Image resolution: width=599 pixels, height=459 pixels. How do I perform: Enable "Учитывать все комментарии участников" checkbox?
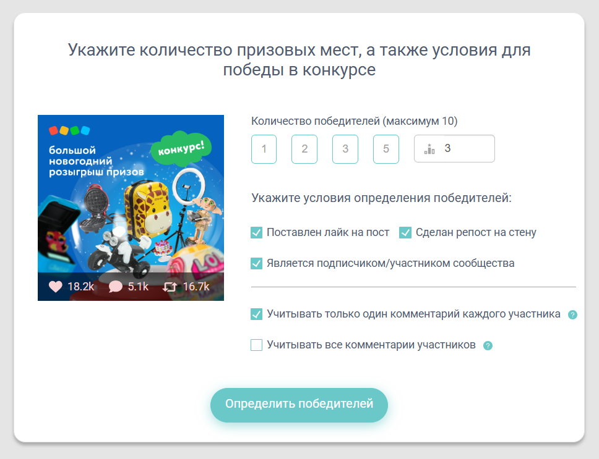pyautogui.click(x=257, y=345)
